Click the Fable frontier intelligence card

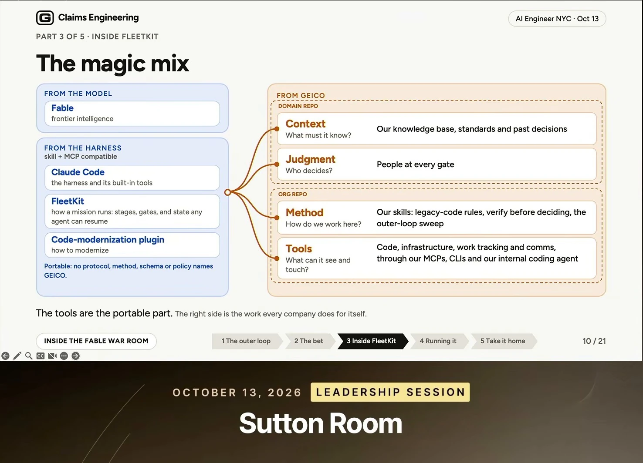click(132, 114)
